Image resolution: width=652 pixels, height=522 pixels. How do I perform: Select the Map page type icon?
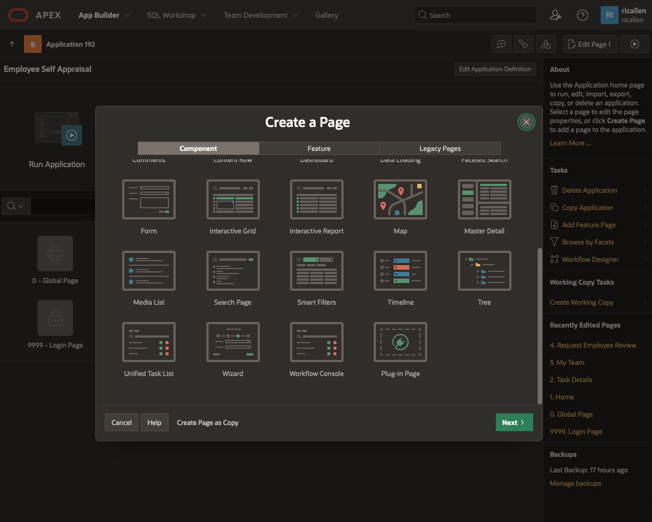400,199
